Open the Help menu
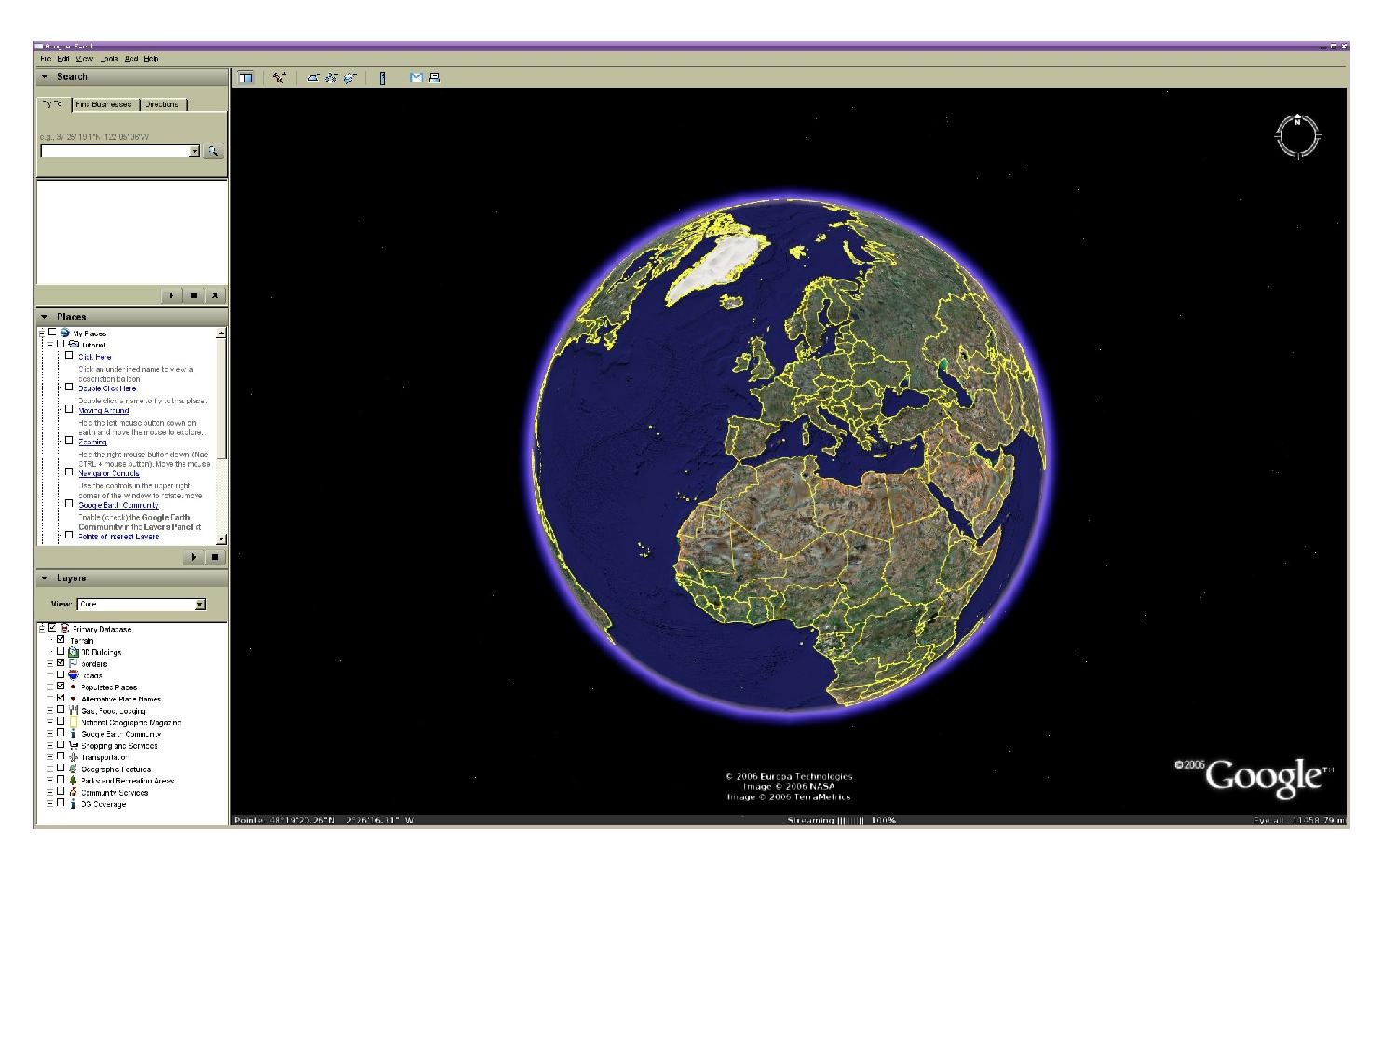Image resolution: width=1397 pixels, height=1048 pixels. tap(151, 59)
